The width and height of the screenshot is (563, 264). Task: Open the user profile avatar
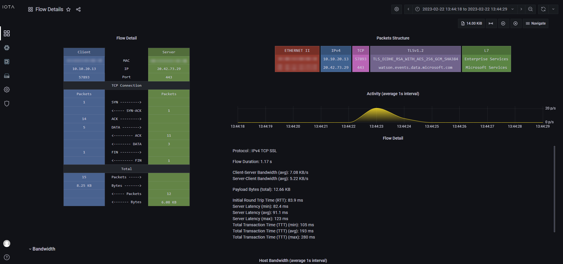pos(7,243)
